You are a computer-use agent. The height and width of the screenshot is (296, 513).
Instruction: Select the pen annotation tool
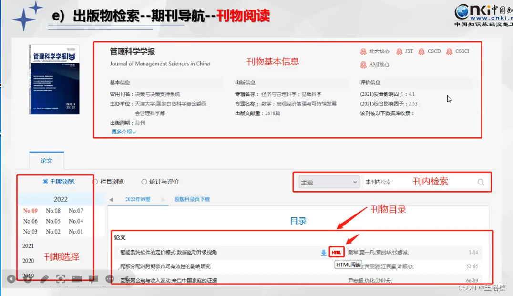(44, 279)
